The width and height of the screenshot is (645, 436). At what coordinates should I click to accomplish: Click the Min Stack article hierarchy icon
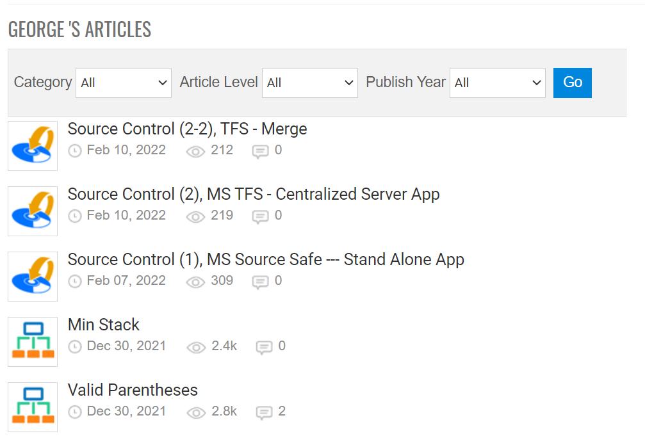(33, 341)
